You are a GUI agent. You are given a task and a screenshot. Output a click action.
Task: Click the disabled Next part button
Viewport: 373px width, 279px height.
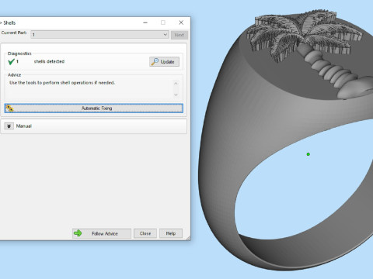pos(180,35)
